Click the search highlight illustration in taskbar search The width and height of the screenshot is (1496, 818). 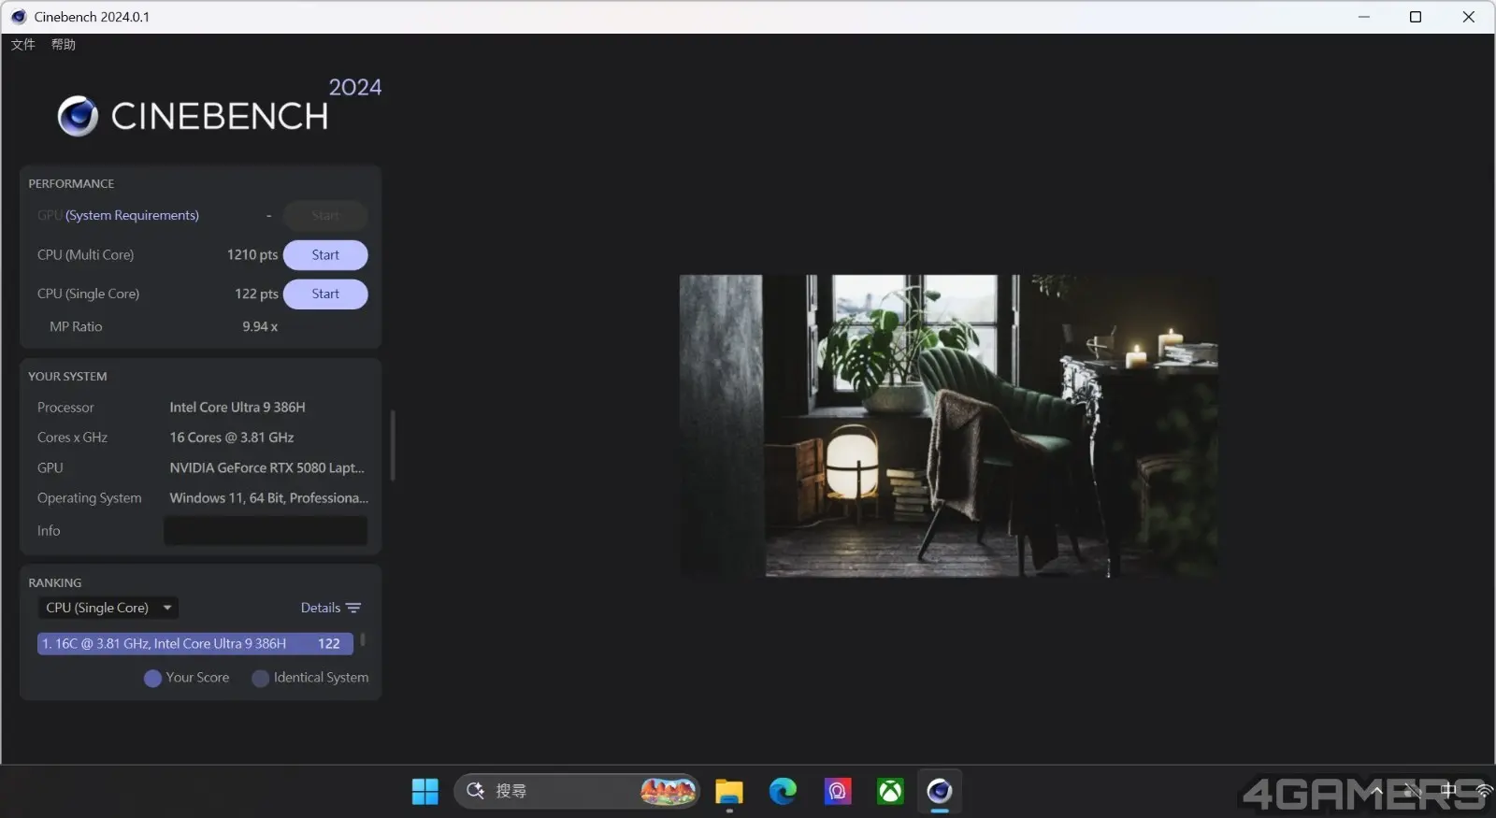pyautogui.click(x=668, y=792)
